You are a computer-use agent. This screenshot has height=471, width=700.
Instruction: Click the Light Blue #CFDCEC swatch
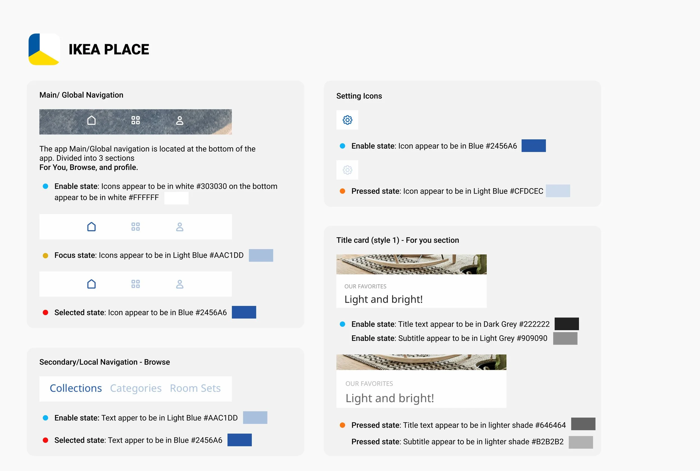pyautogui.click(x=558, y=191)
